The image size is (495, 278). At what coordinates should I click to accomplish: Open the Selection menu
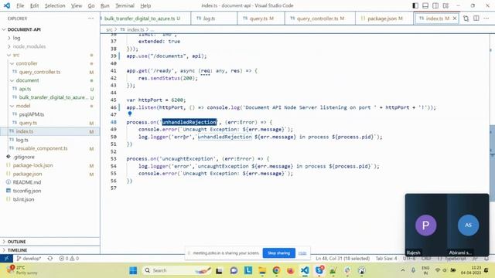click(55, 5)
